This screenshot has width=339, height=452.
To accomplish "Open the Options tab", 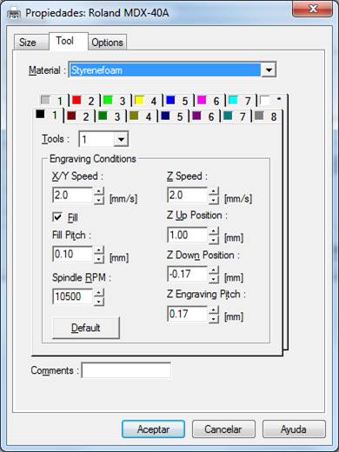I will pyautogui.click(x=107, y=43).
